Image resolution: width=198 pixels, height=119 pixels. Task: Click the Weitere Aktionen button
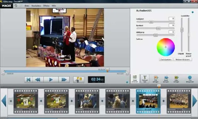(x=183, y=59)
